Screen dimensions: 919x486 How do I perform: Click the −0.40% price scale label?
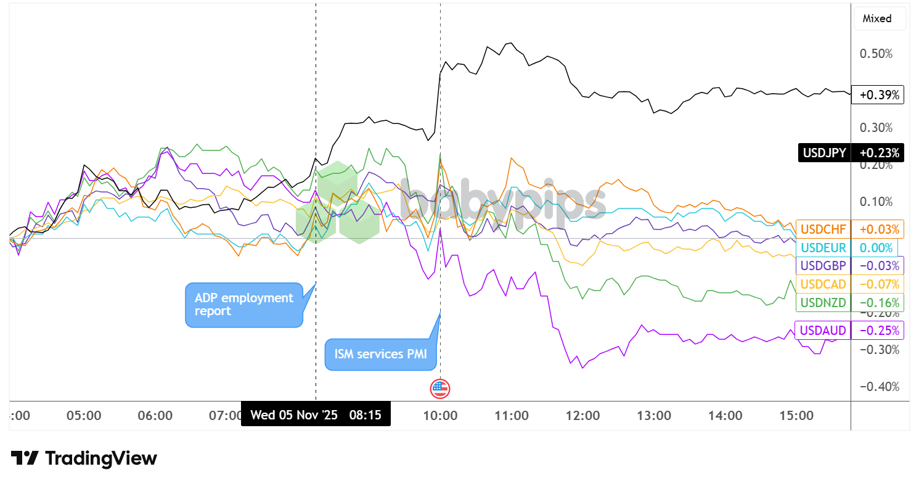tap(876, 387)
